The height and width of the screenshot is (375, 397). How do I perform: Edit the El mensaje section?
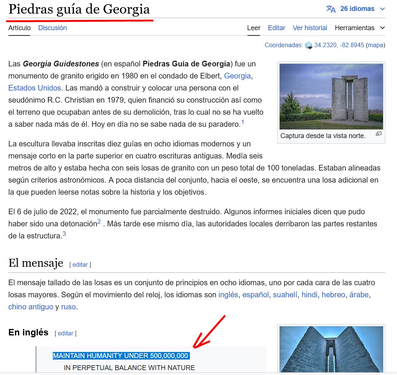coord(80,264)
